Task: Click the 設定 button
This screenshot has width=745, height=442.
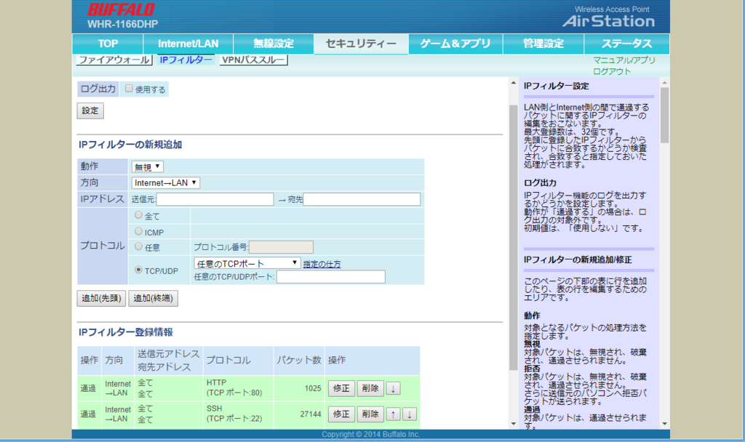Action: coord(90,110)
